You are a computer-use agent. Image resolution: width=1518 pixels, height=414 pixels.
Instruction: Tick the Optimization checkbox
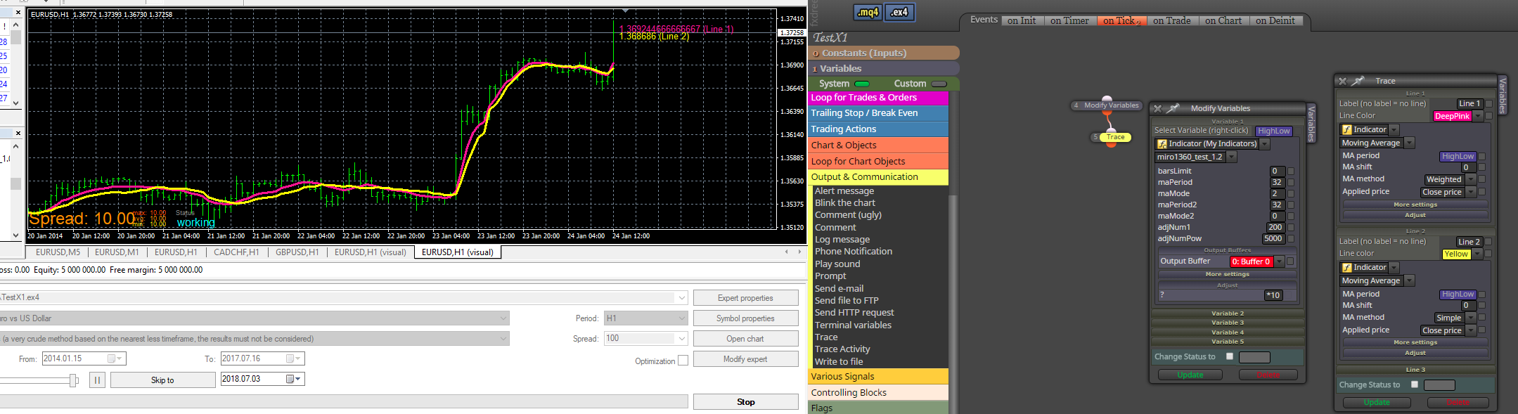click(683, 361)
